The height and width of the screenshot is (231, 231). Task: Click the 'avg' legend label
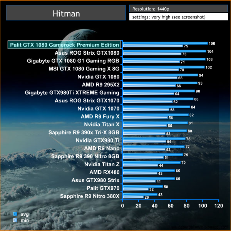pos(25,214)
